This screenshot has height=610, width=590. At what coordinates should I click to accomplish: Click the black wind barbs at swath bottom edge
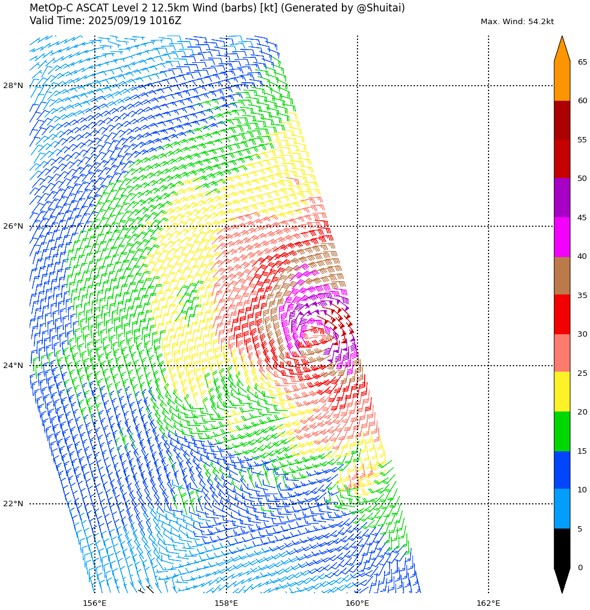pos(146,589)
